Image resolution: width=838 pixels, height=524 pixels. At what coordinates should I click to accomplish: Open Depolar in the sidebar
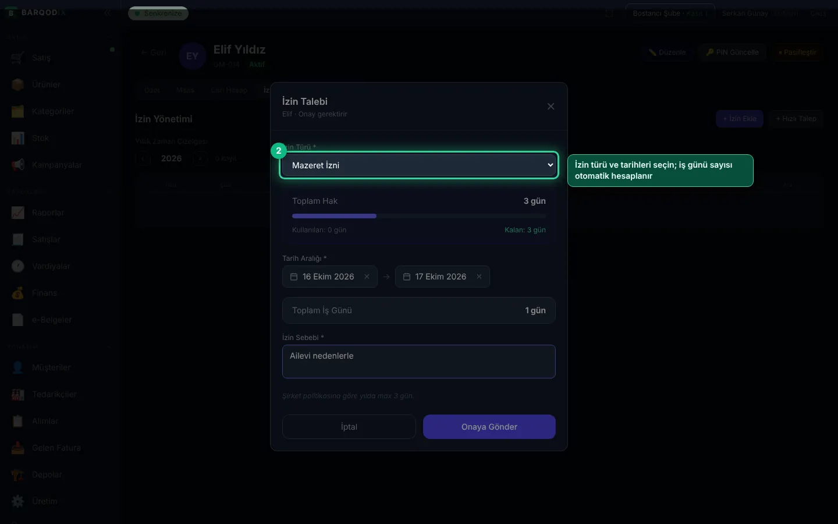click(x=47, y=475)
